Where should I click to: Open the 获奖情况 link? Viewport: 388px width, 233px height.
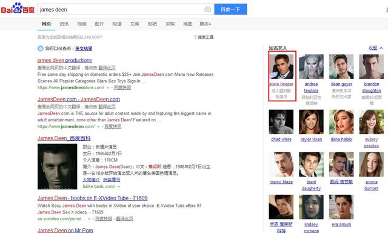coord(112,180)
